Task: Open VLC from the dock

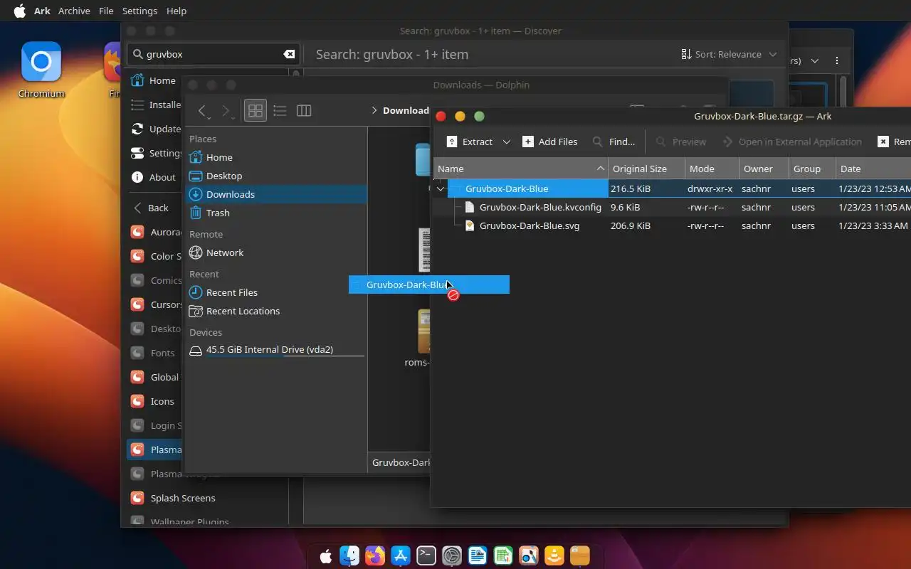Action: [x=554, y=555]
